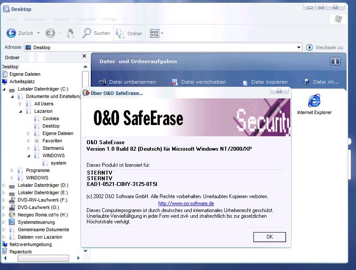Click the Datei im... task link
Viewport: 356px width, 270px height.
click(x=321, y=82)
